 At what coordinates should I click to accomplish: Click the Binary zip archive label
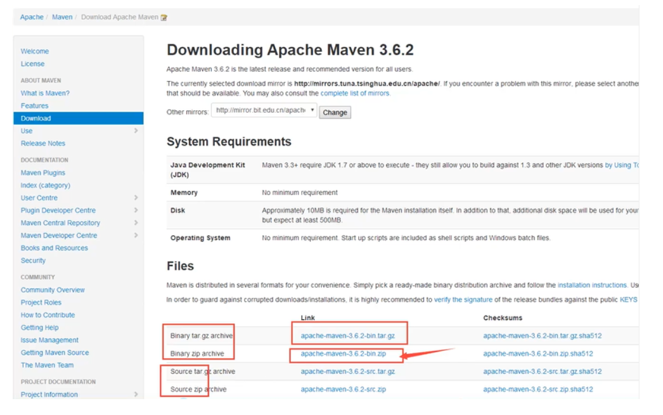point(197,354)
